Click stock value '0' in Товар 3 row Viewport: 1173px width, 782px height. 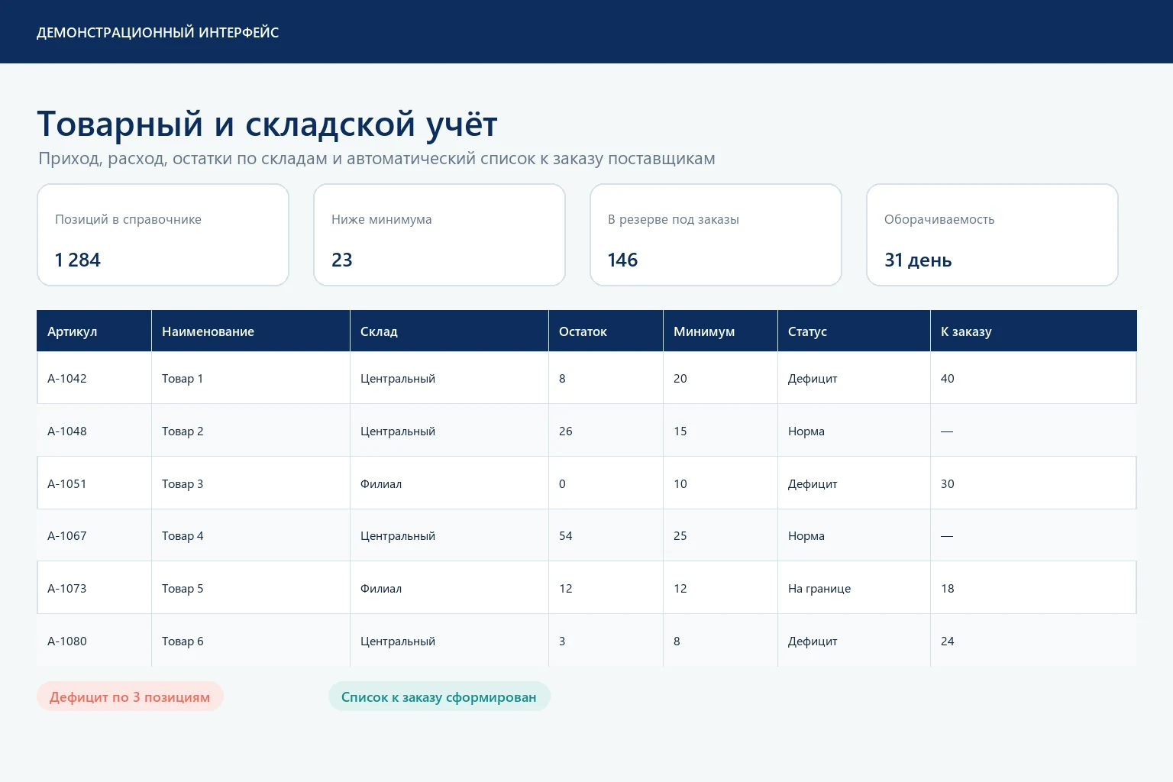coord(562,483)
